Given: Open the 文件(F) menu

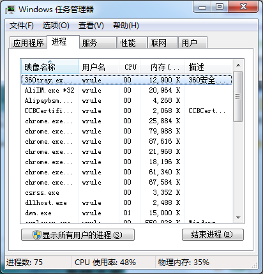Looking at the screenshot, I should (x=22, y=26).
